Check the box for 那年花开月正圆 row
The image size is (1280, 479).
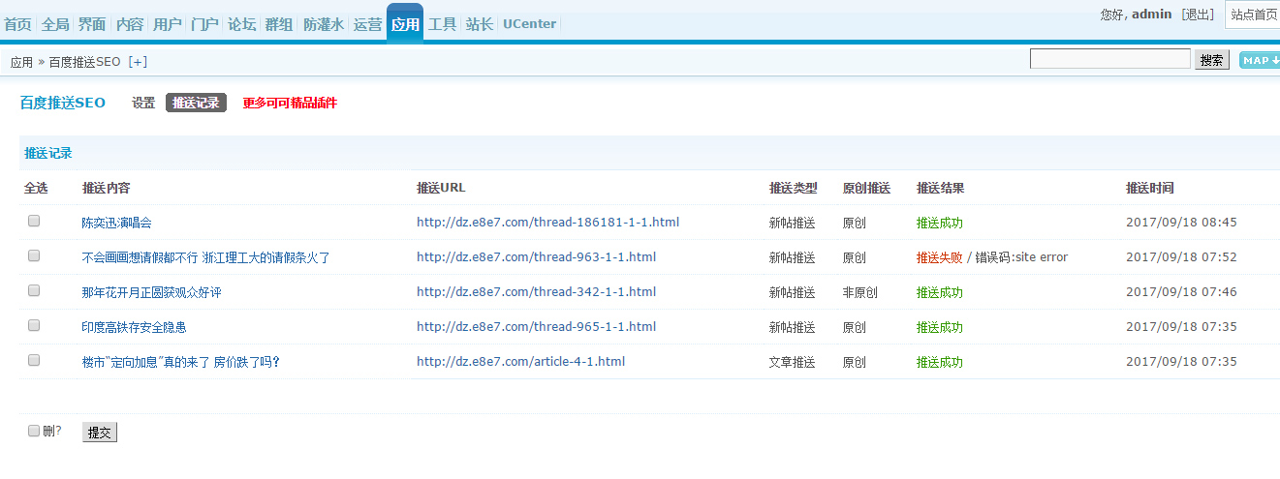(34, 290)
